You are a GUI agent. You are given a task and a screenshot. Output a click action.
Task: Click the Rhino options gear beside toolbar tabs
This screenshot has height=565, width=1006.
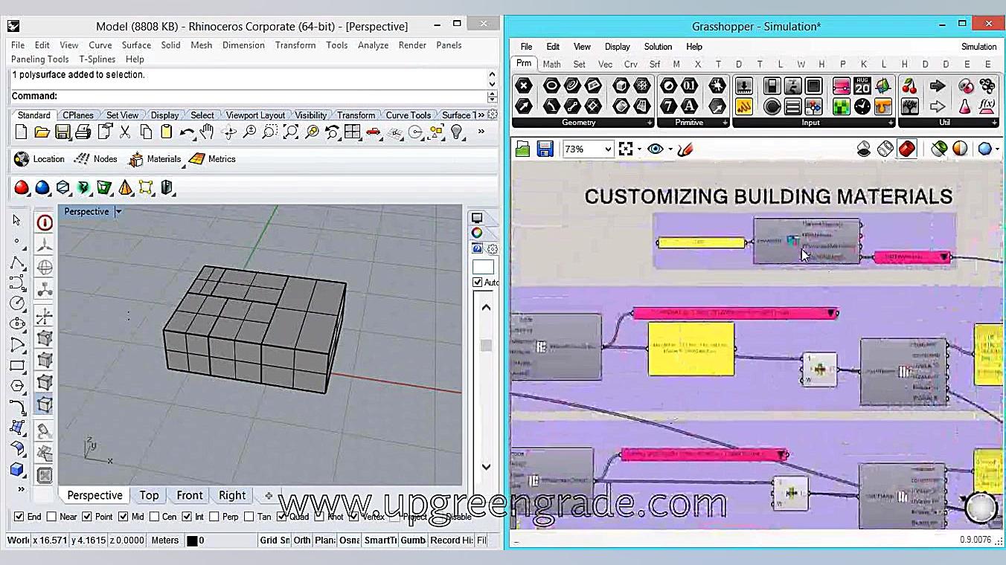pyautogui.click(x=493, y=114)
